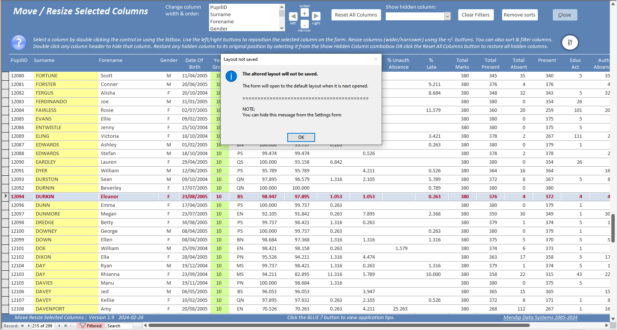Confirm the dialog by clicking OK

click(x=301, y=137)
